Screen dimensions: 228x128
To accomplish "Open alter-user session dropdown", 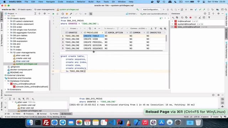I will click(x=154, y=14).
